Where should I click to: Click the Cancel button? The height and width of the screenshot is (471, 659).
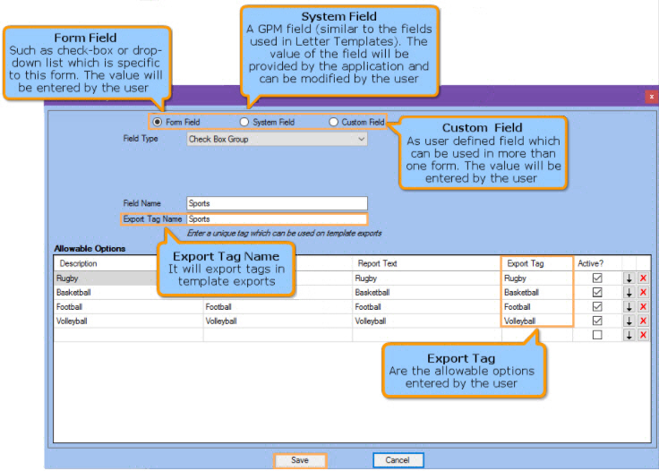pyautogui.click(x=398, y=460)
